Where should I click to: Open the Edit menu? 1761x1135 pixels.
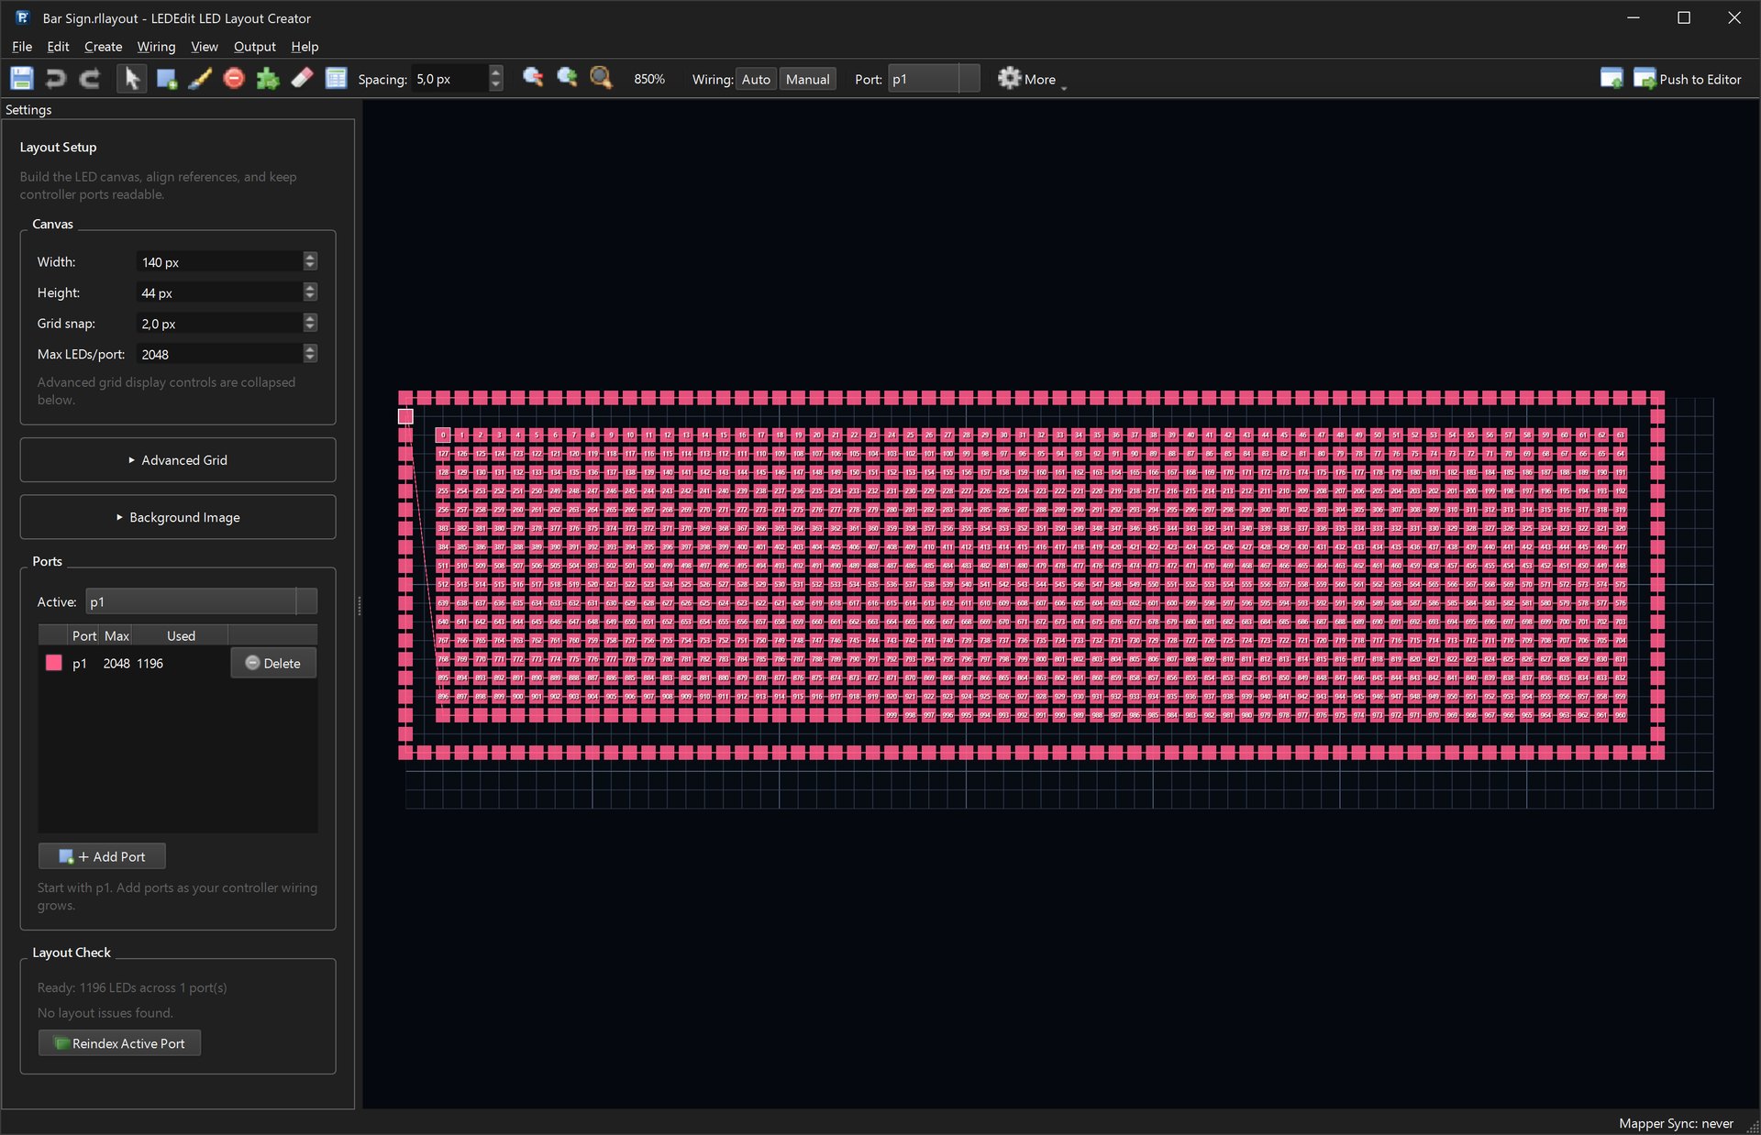point(58,47)
